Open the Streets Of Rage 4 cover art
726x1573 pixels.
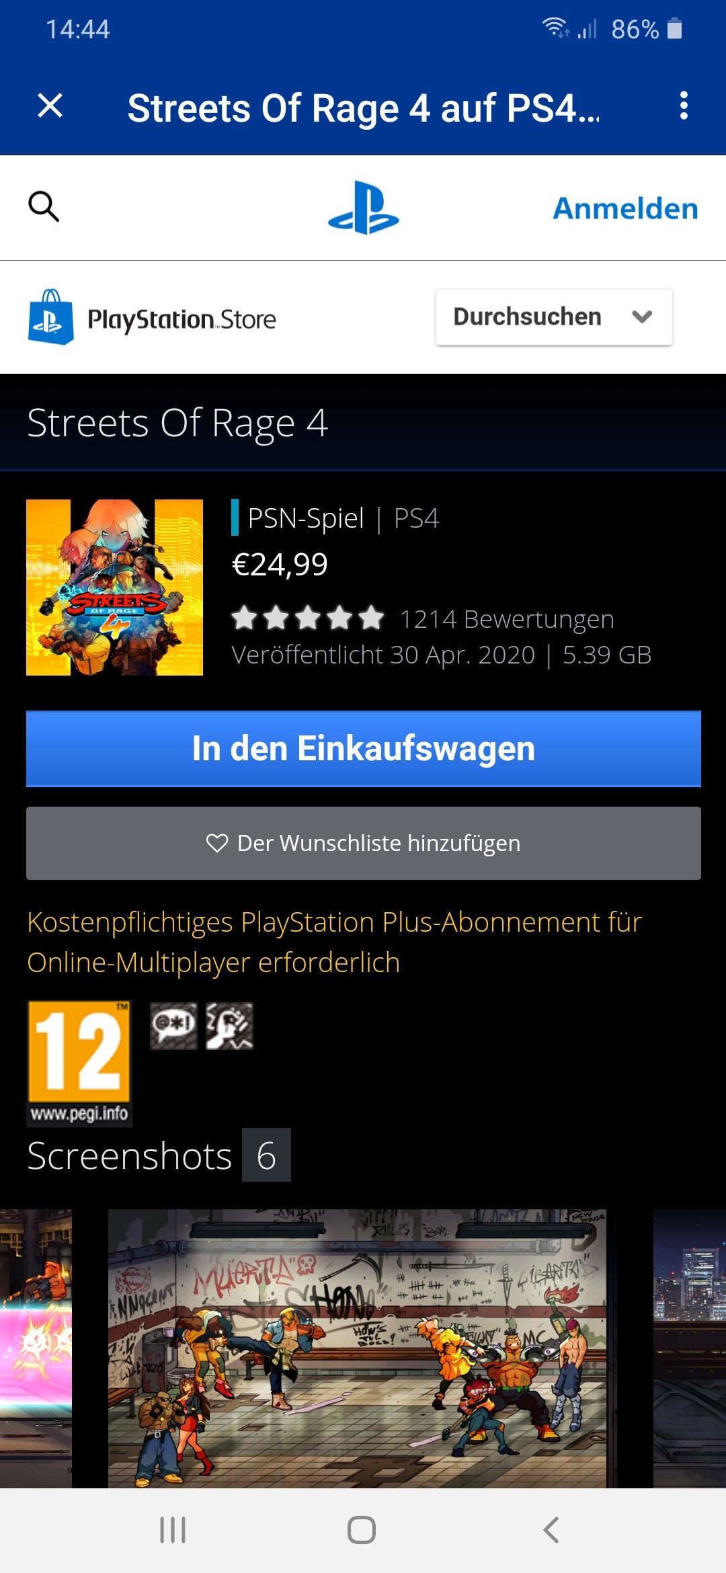[114, 588]
